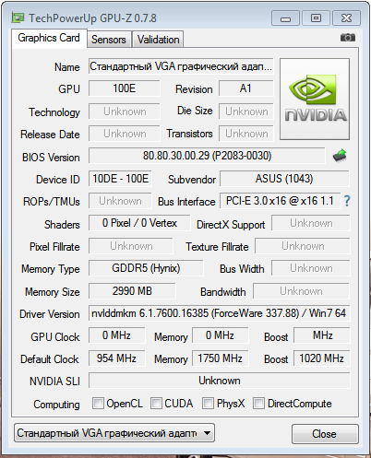Click the bus interface question mark

347,201
